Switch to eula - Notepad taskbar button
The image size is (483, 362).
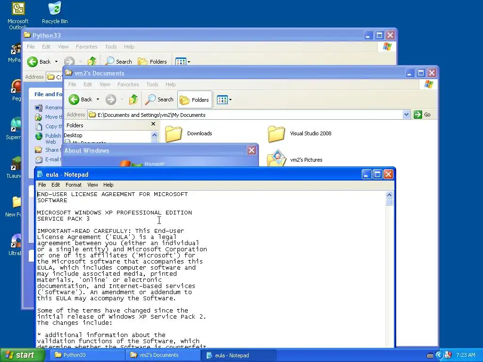click(239, 355)
